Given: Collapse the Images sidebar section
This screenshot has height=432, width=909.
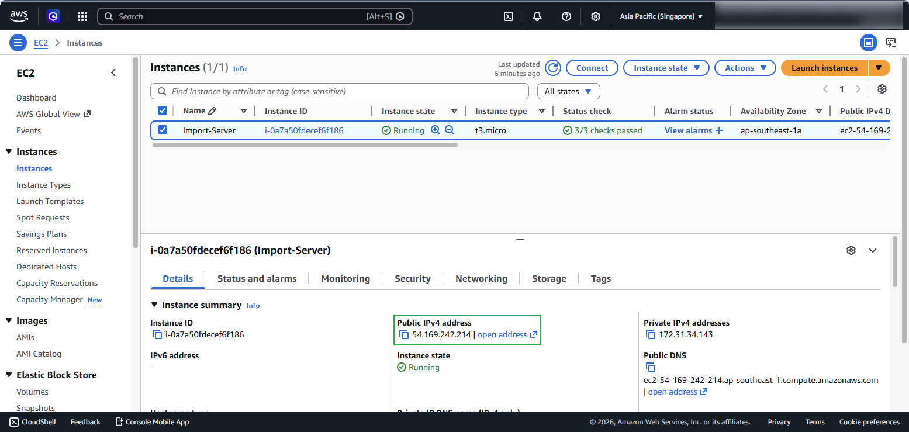Looking at the screenshot, I should (x=9, y=321).
